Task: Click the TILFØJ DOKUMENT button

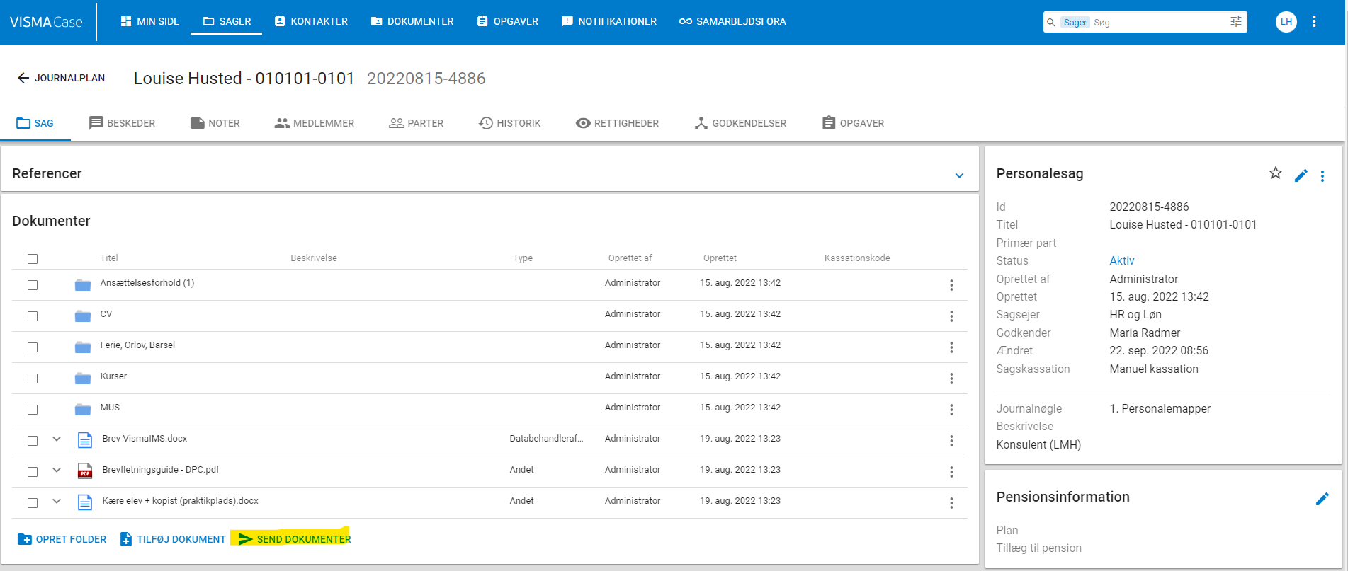Action: [173, 539]
